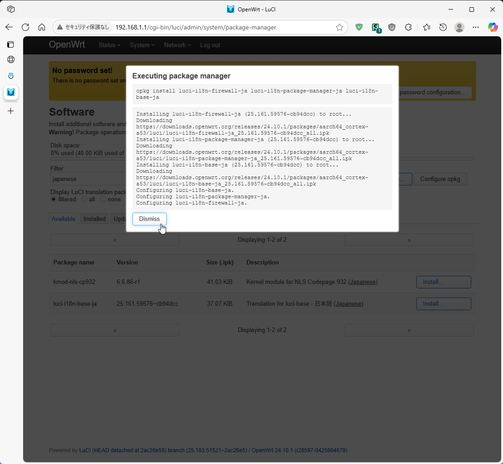This screenshot has width=503, height=464.
Task: Click the Japanese link in luci-i18n-base-ja description
Action: point(348,304)
